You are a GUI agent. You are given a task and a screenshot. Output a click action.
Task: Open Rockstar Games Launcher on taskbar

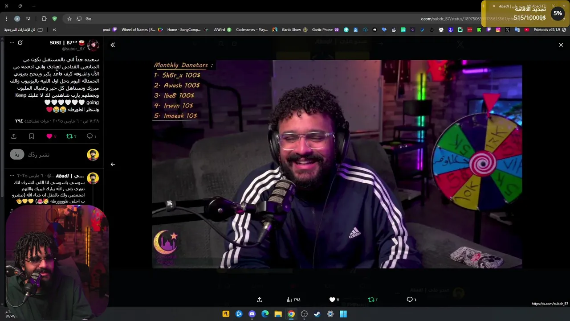[x=226, y=314]
